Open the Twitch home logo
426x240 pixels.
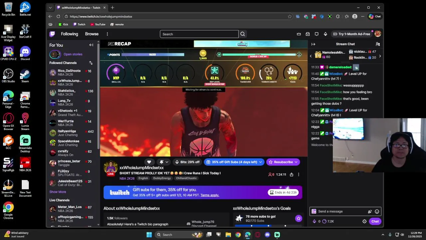52,34
